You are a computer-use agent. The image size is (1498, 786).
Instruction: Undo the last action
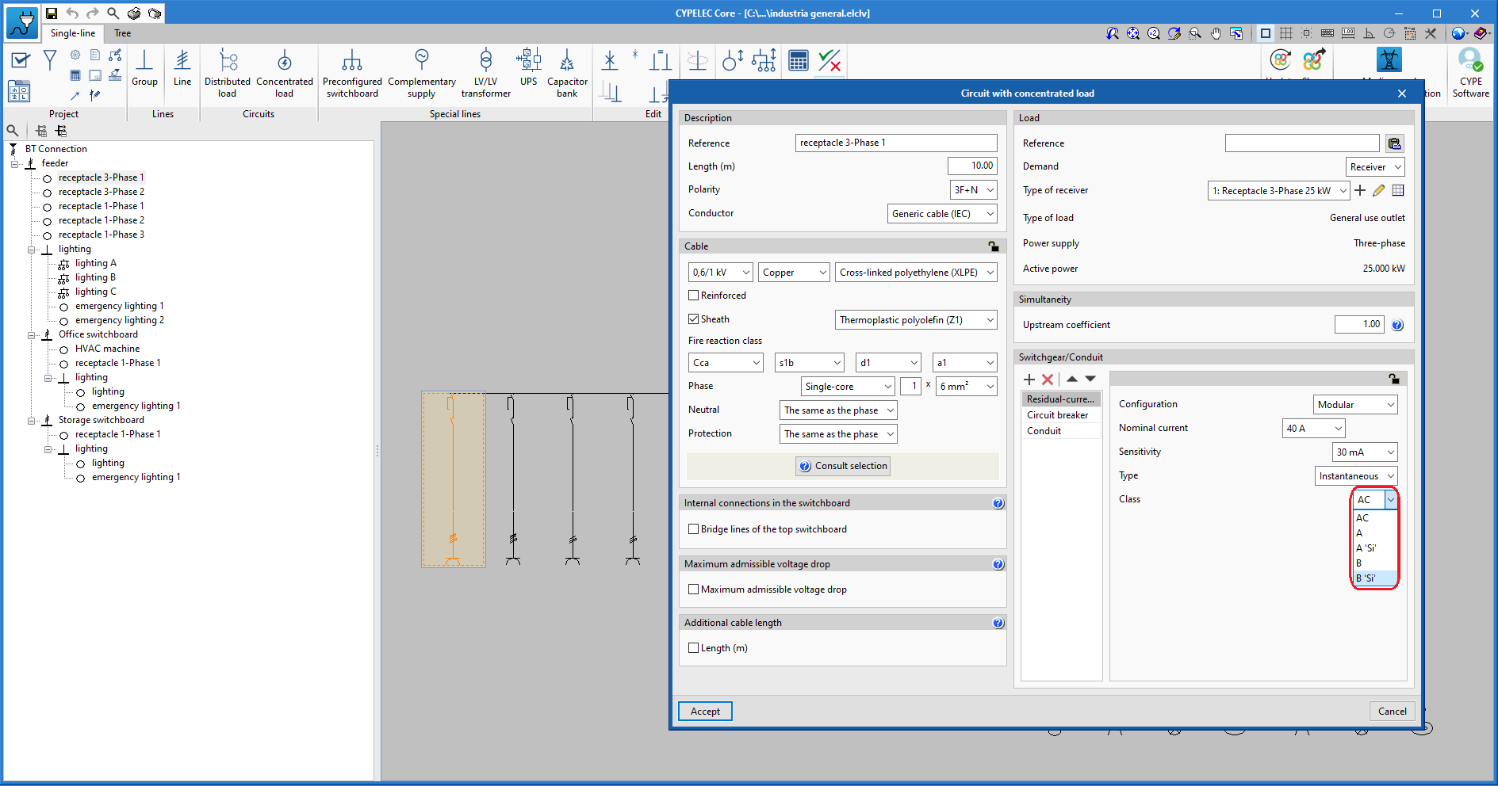point(72,13)
